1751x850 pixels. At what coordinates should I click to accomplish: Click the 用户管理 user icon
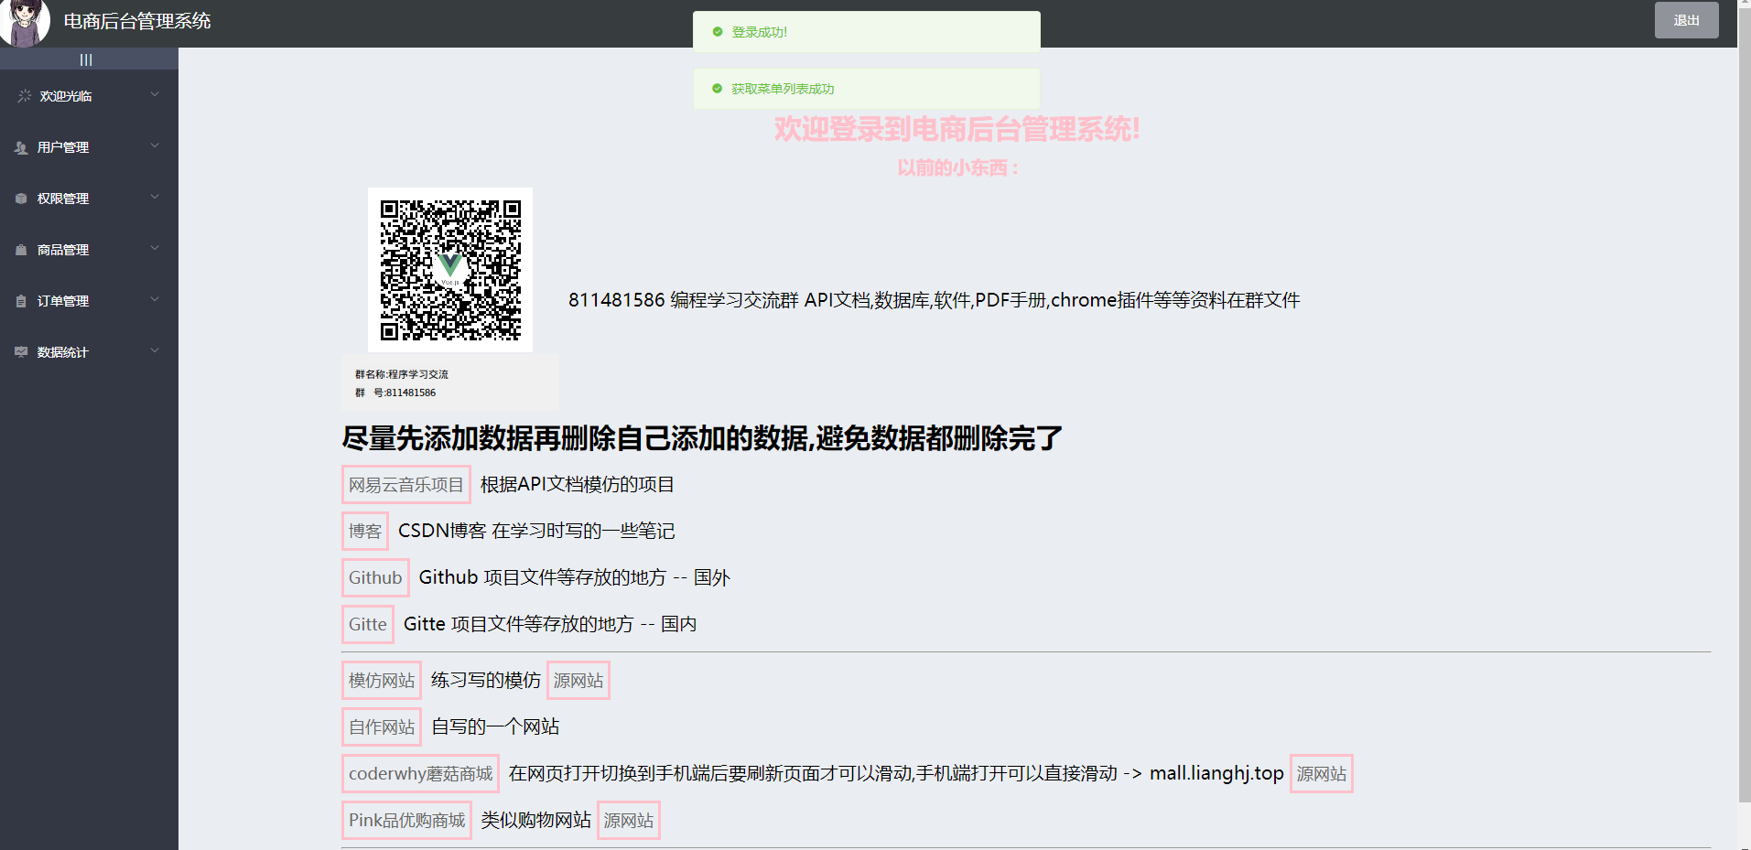click(21, 147)
